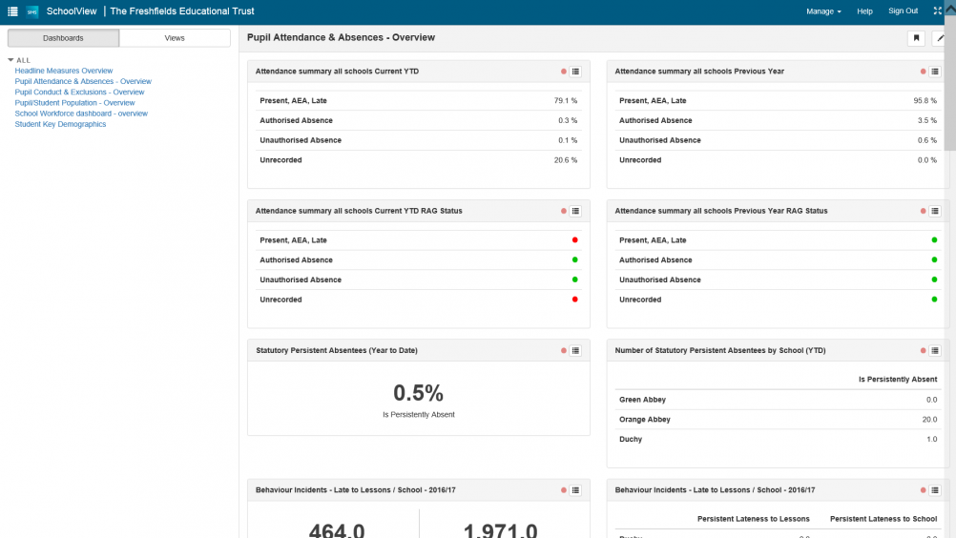Viewport: 956px width, 538px height.
Task: Collapse the ALL dashboards tree
Action: tap(10, 60)
